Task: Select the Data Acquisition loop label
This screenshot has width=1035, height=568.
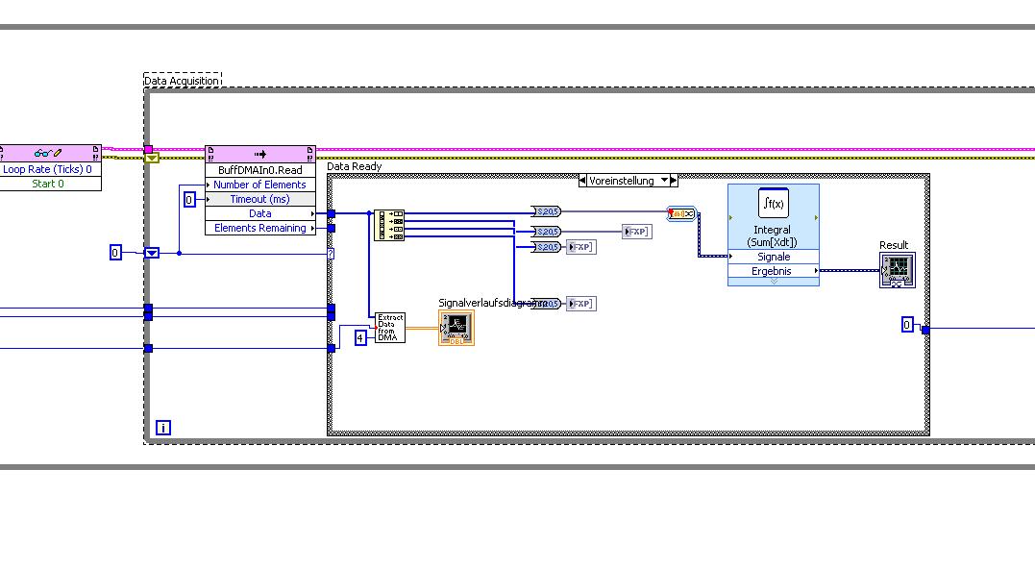Action: 182,81
